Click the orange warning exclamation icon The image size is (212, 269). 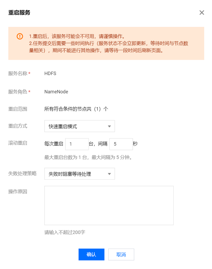point(20,36)
